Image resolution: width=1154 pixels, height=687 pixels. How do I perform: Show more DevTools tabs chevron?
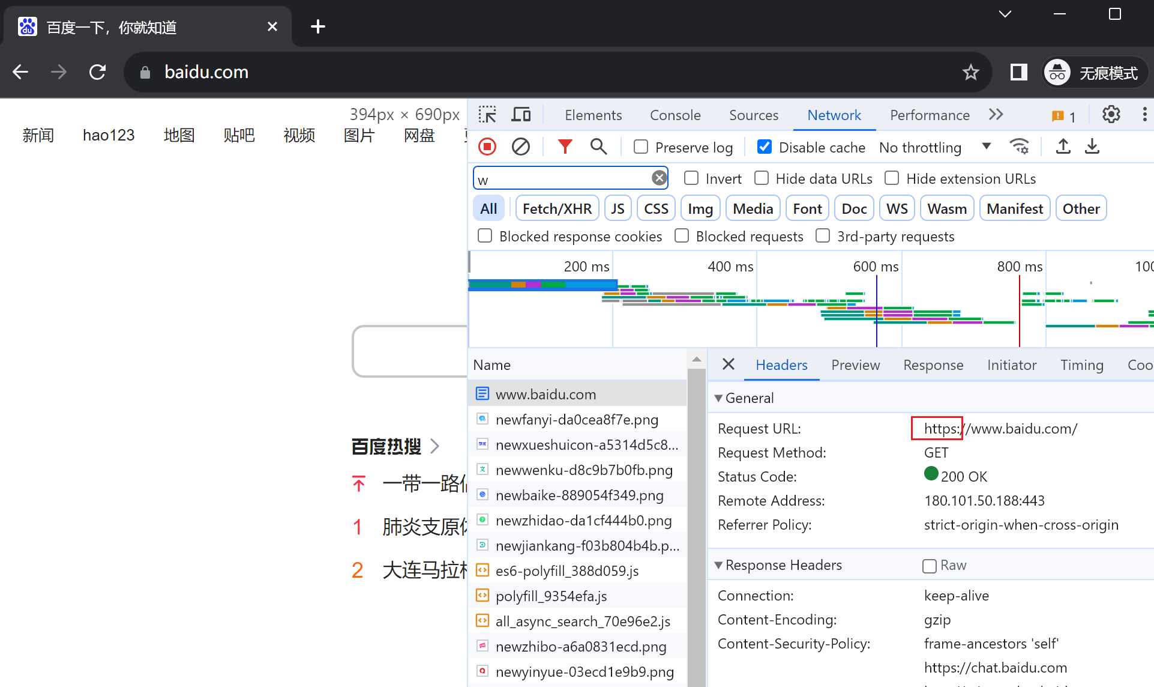click(996, 115)
